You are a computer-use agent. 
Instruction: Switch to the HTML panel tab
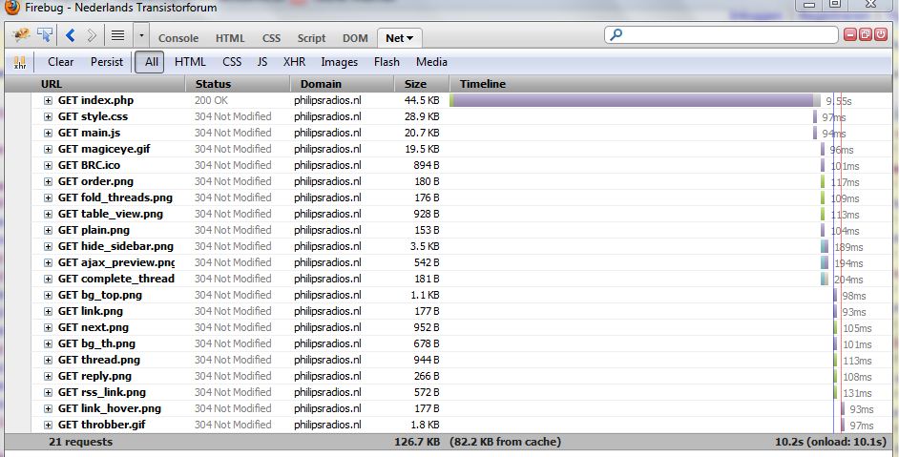[230, 38]
